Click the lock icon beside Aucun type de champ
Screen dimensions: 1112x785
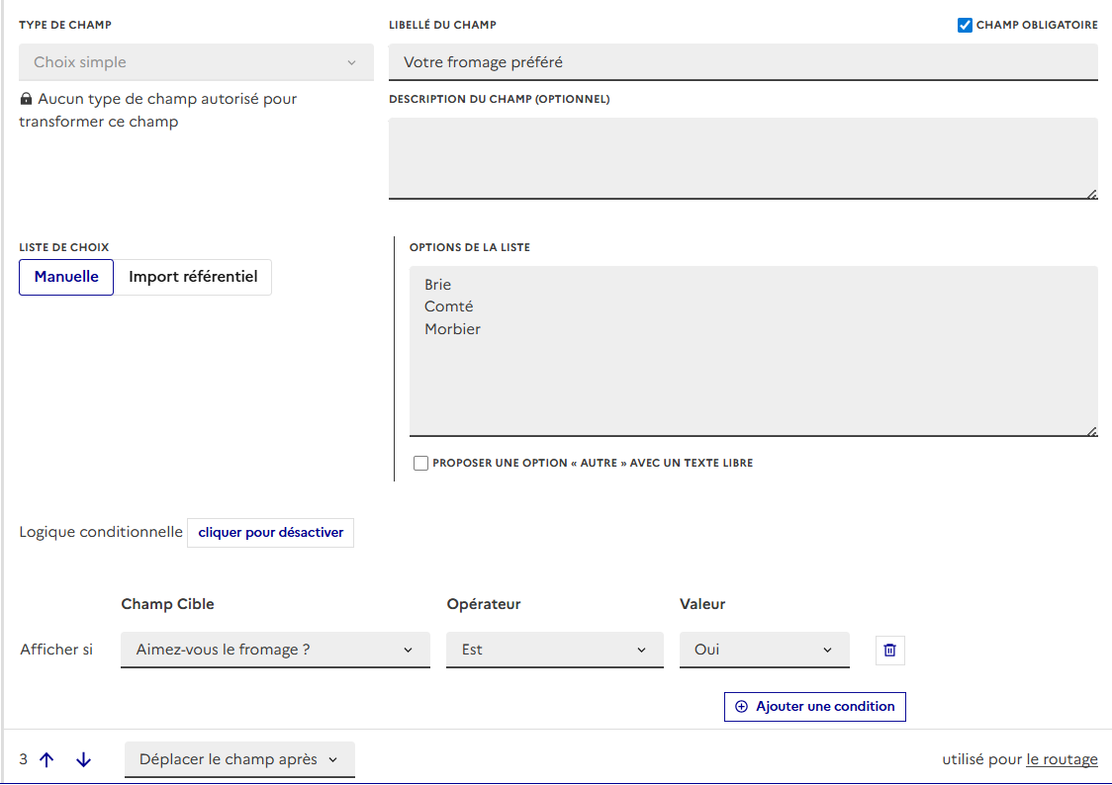26,100
